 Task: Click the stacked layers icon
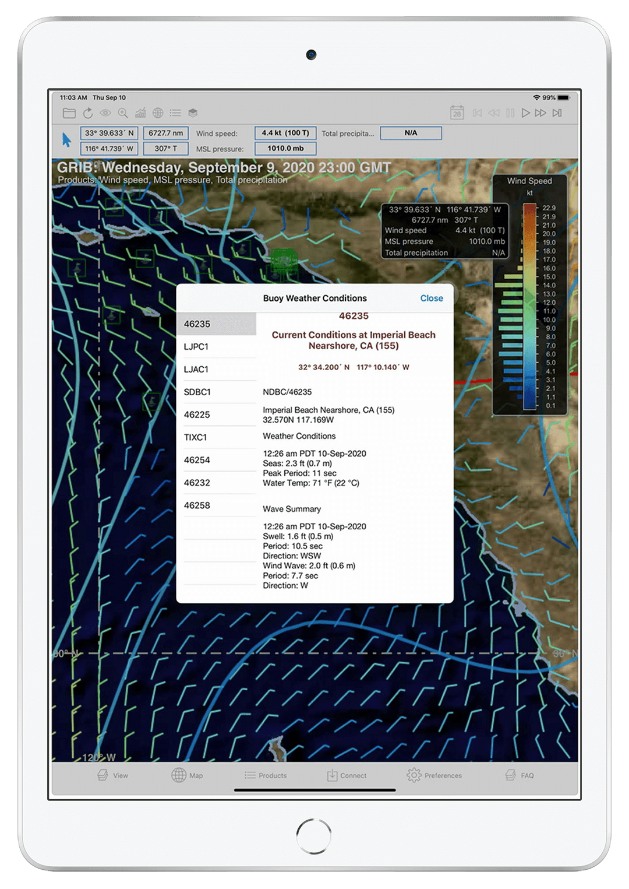point(193,113)
